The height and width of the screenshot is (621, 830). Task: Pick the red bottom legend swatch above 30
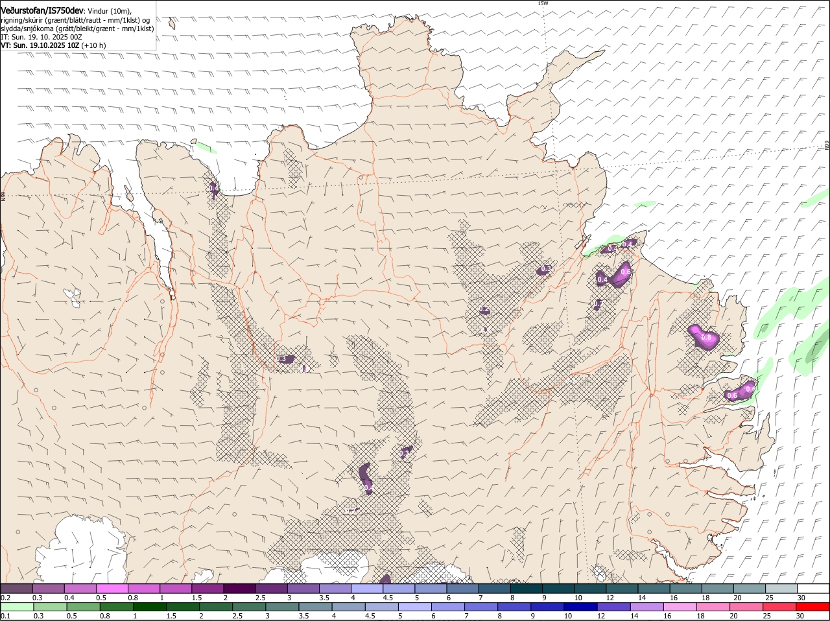click(x=812, y=607)
